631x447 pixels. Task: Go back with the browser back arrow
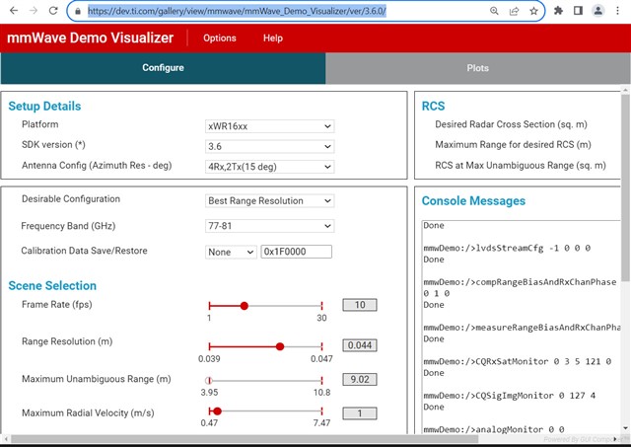pos(14,11)
